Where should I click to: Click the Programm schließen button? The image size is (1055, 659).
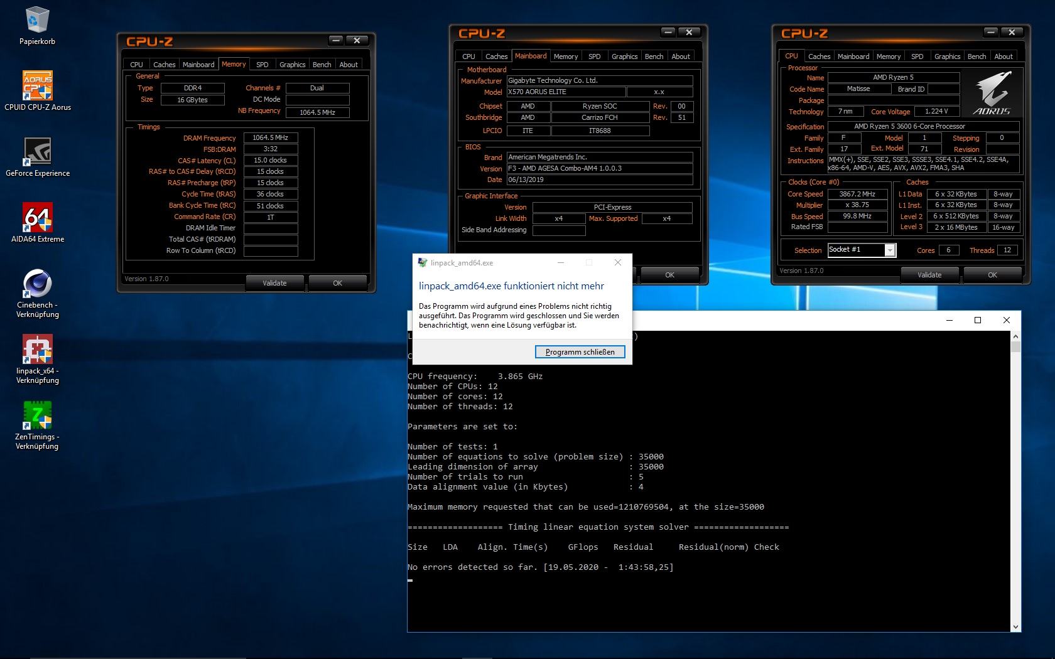click(580, 352)
